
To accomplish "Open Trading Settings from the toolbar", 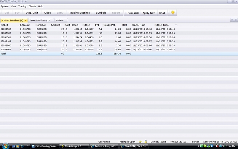I will (x=80, y=13).
